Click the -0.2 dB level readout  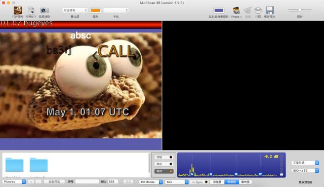point(271,157)
